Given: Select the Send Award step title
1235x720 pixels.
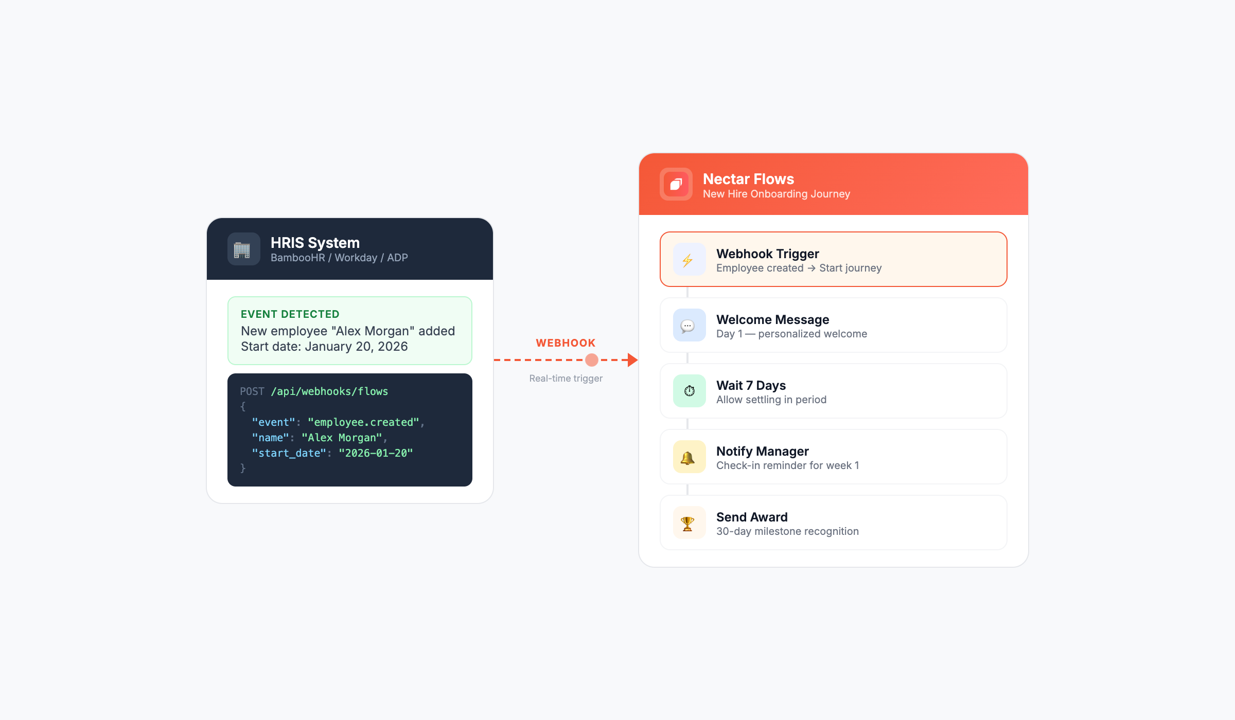Looking at the screenshot, I should pos(751,517).
